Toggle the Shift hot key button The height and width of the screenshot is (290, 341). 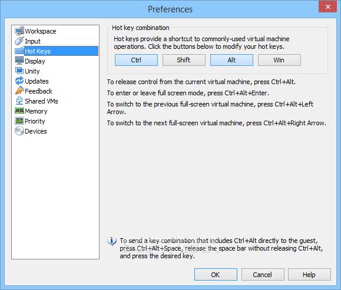pyautogui.click(x=184, y=60)
